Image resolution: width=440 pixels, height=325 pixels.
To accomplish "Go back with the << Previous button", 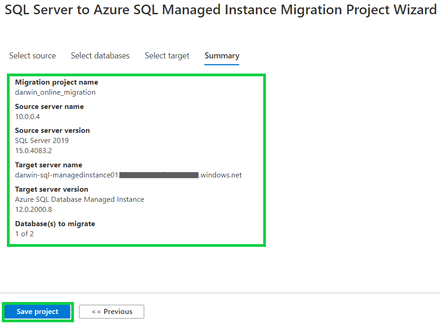I will (112, 312).
